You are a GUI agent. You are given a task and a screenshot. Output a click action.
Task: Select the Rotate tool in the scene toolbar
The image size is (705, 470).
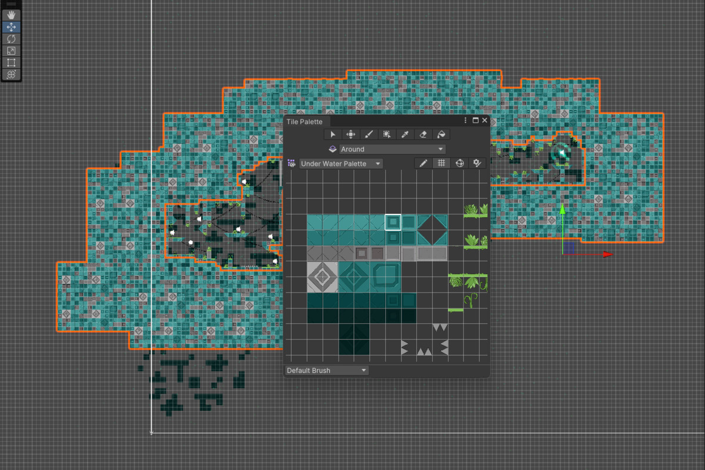[x=11, y=39]
